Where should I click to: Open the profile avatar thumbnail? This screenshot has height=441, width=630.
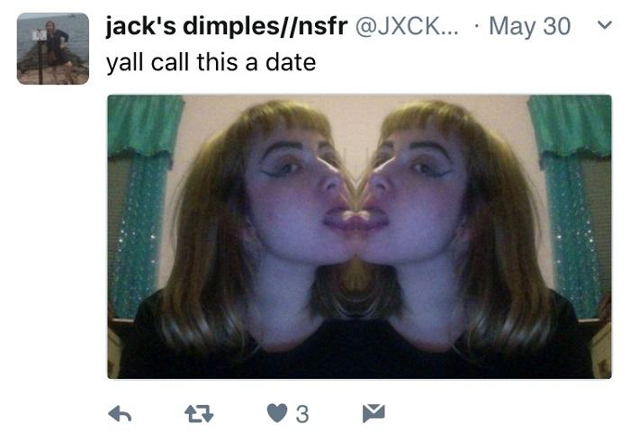click(53, 49)
